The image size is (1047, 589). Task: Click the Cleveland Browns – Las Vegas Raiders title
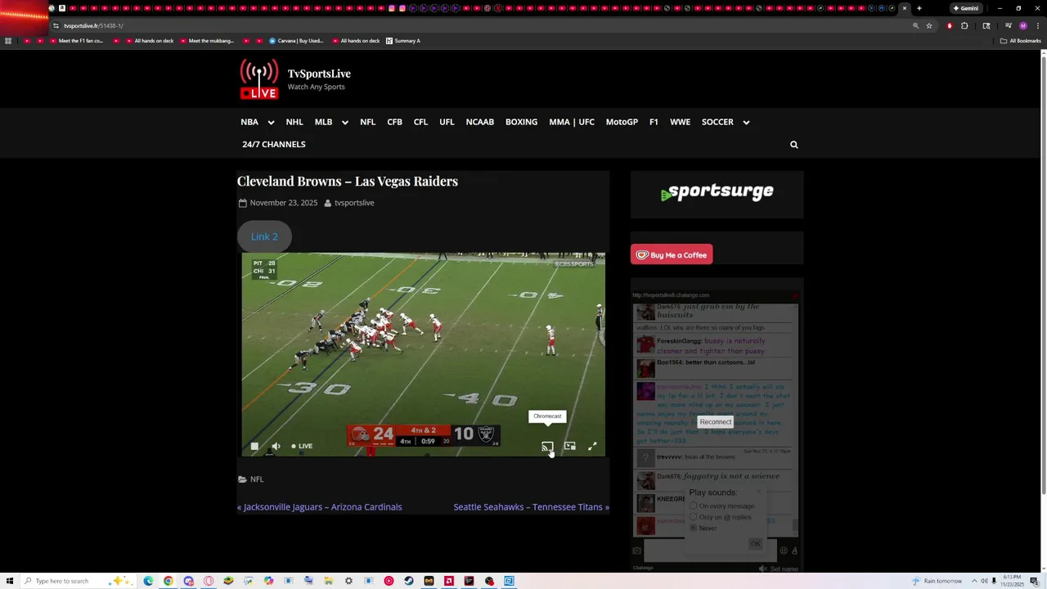[x=348, y=181]
